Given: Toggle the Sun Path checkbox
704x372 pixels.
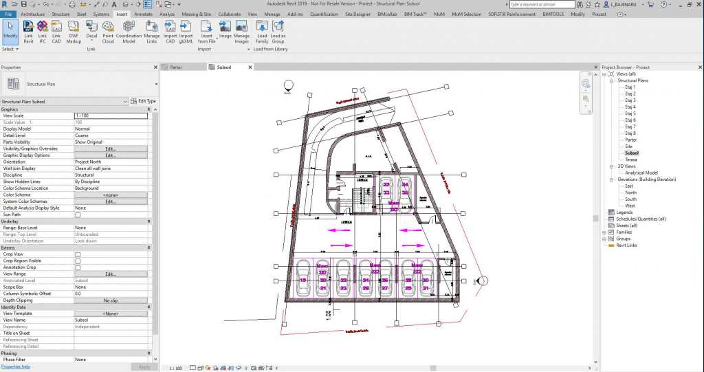Looking at the screenshot, I should coord(78,215).
